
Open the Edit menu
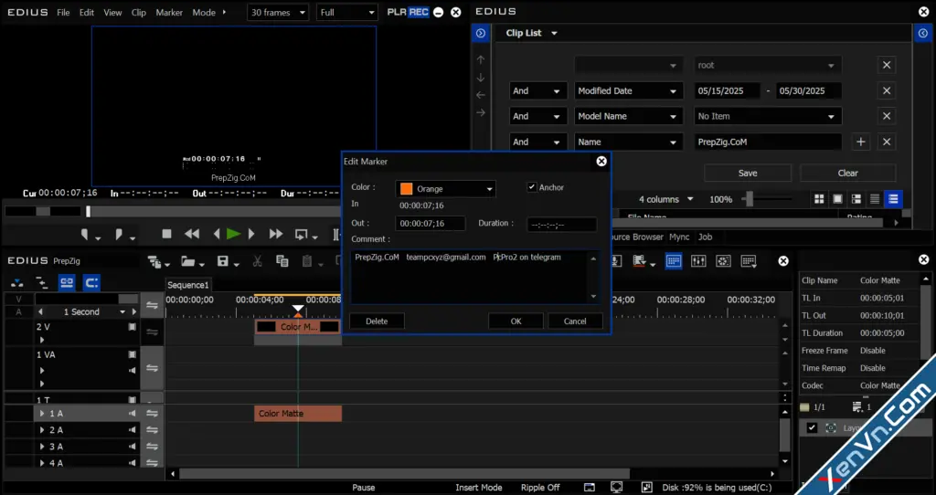pyautogui.click(x=87, y=13)
